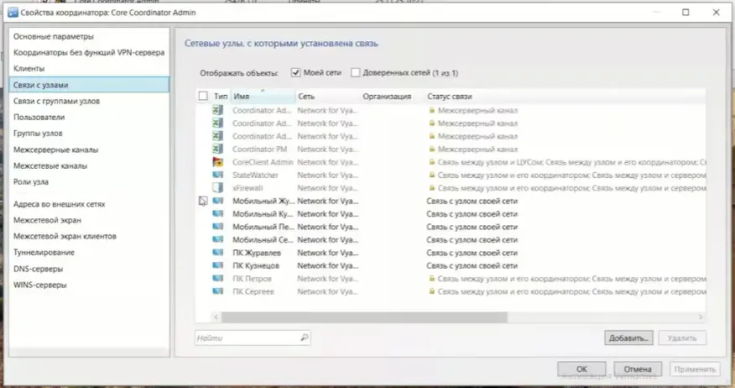Enable the Доверенных сетей checkbox
The height and width of the screenshot is (388, 735).
tap(355, 73)
